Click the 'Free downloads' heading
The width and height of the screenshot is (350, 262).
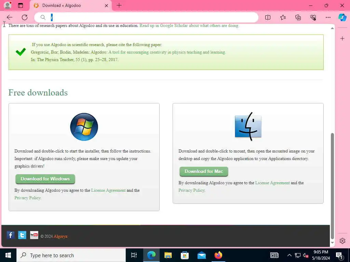click(38, 92)
